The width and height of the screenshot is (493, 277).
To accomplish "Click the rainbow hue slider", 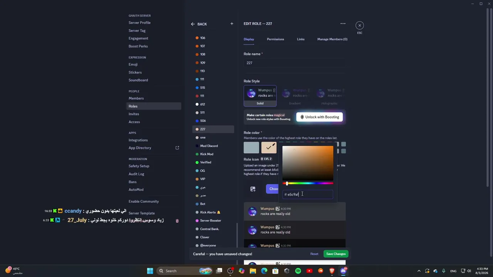I will point(308,184).
